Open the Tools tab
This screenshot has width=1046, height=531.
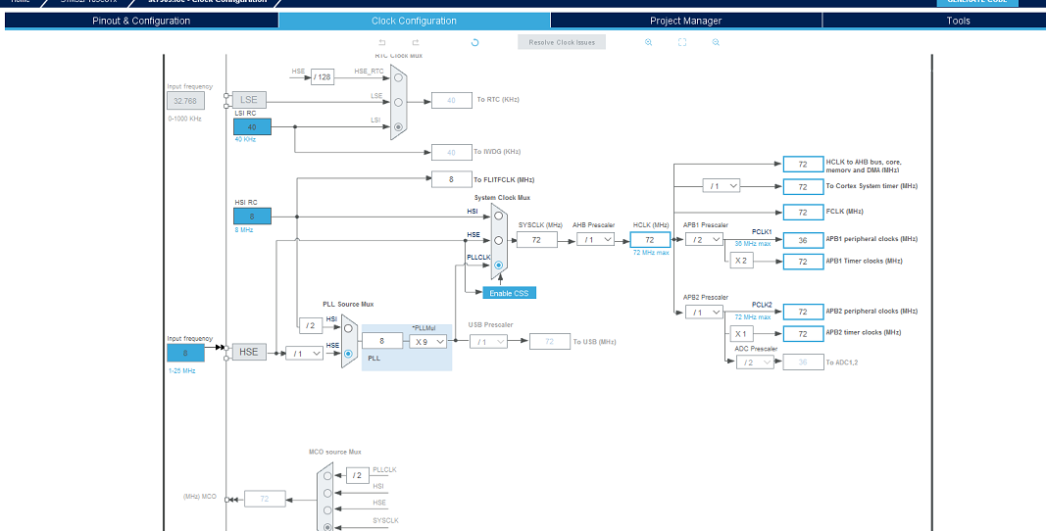(x=958, y=21)
